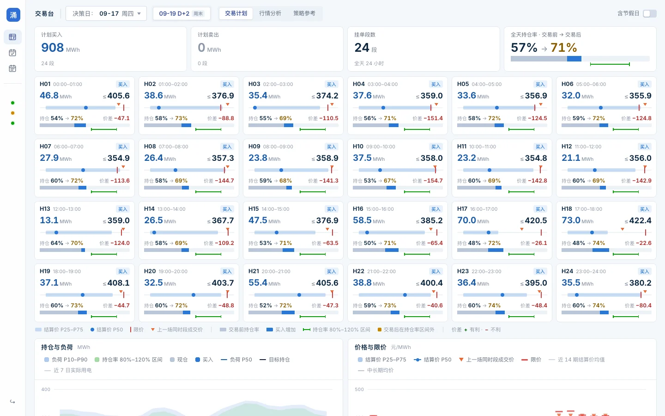The width and height of the screenshot is (665, 416).
Task: Open the 计划买入 summary card
Action: [x=111, y=49]
